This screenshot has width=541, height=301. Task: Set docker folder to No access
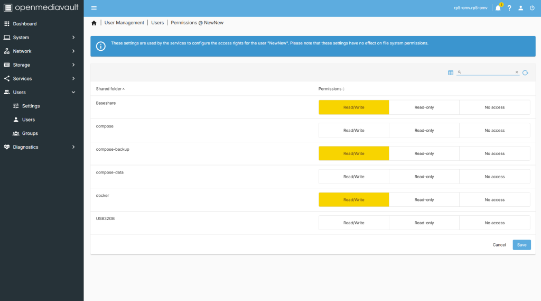click(x=495, y=200)
